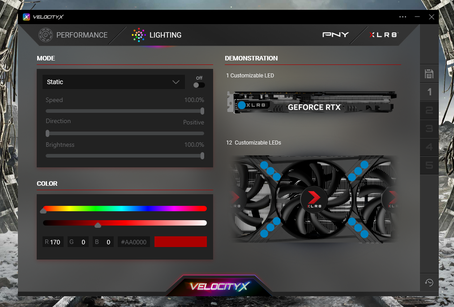Image resolution: width=454 pixels, height=307 pixels.
Task: Click the dark red color preview swatch
Action: pyautogui.click(x=181, y=242)
